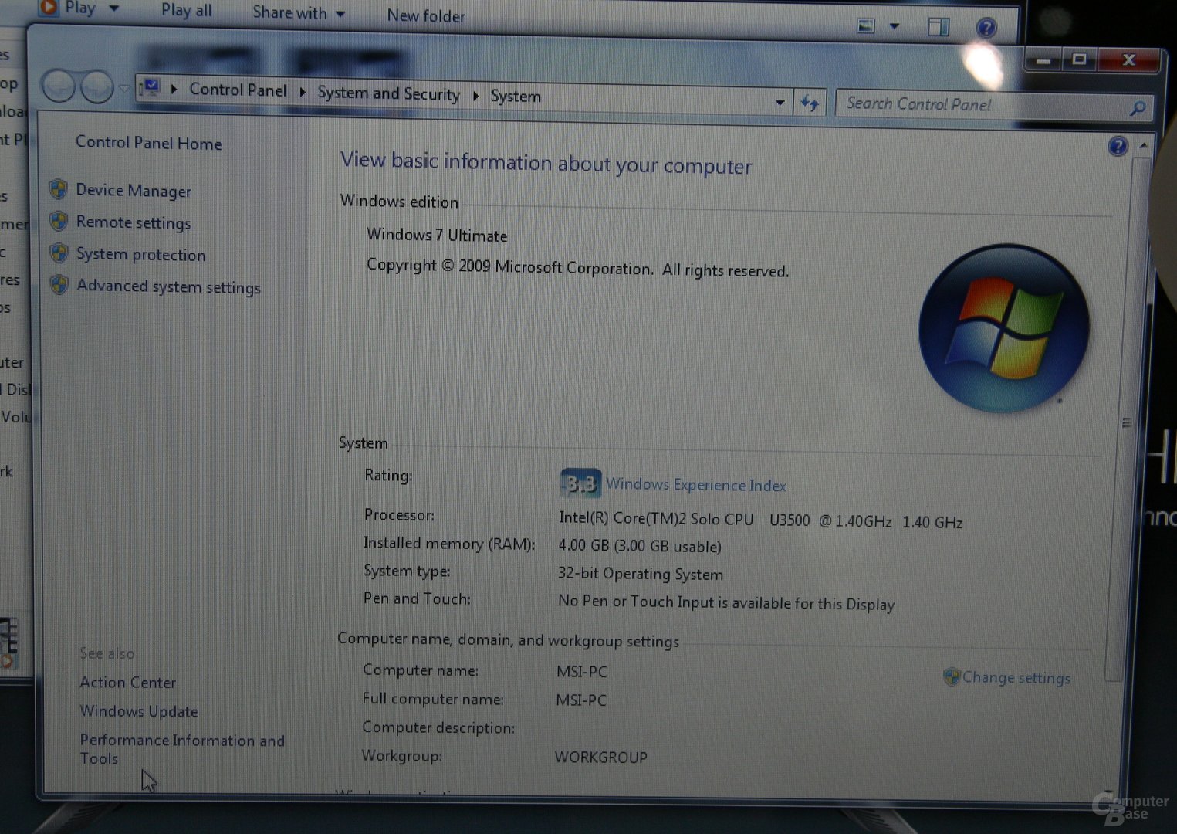Click Play in the background Explorer toolbar
Image resolution: width=1177 pixels, height=834 pixels.
click(x=80, y=8)
